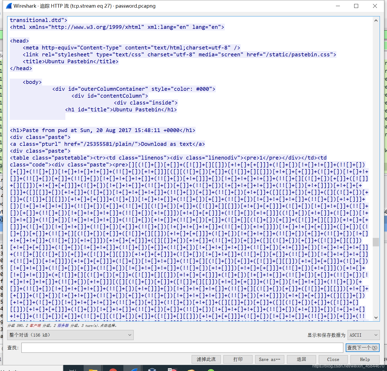Click the Wireshark fin icon in title bar
Viewport: 387px width, 371px height.
pyautogui.click(x=9, y=6)
